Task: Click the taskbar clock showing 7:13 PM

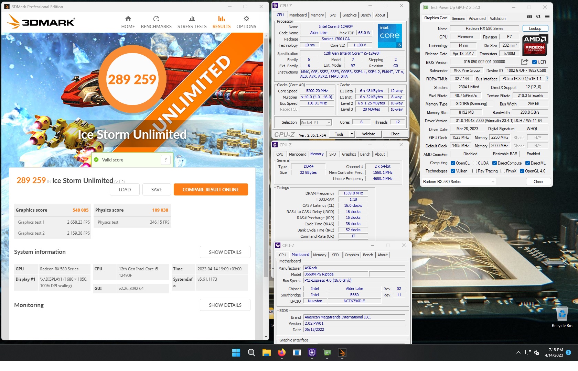Action: coord(554,352)
